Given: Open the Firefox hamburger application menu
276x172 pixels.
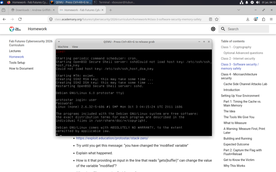Looking at the screenshot, I should click(x=271, y=19).
